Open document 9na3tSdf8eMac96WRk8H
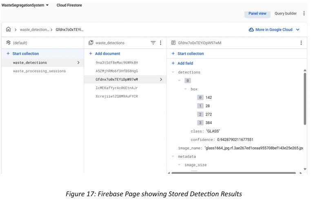Viewport: 315px width, 206px height. coord(117,62)
